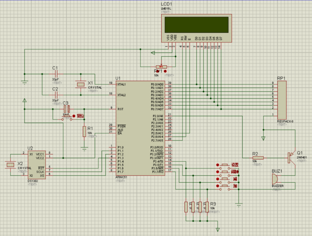Select ground symbol below push buttons
Screen dimensions: 312x236
[239, 204]
